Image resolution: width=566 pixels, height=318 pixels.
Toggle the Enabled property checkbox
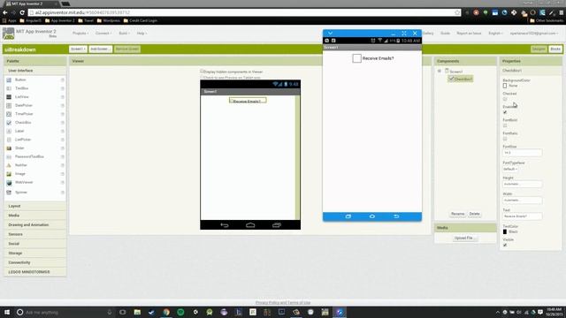[x=505, y=112]
